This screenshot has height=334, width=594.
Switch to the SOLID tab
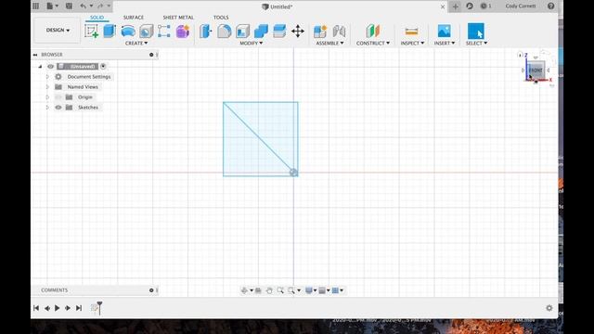97,18
